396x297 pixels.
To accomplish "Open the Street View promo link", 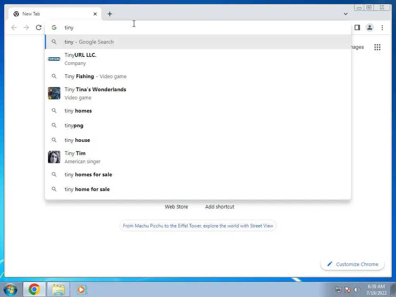I will 198,225.
